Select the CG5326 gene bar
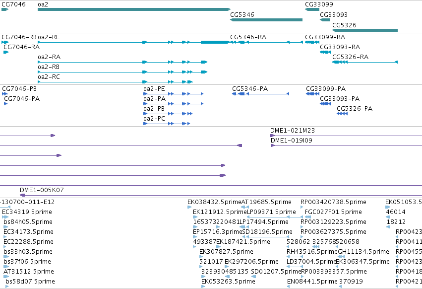 (x=365, y=30)
